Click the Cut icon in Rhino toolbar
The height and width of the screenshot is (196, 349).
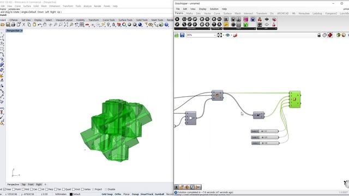click(x=24, y=24)
